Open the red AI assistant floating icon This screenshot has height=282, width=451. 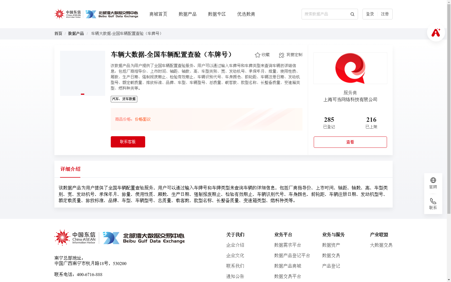(x=436, y=32)
